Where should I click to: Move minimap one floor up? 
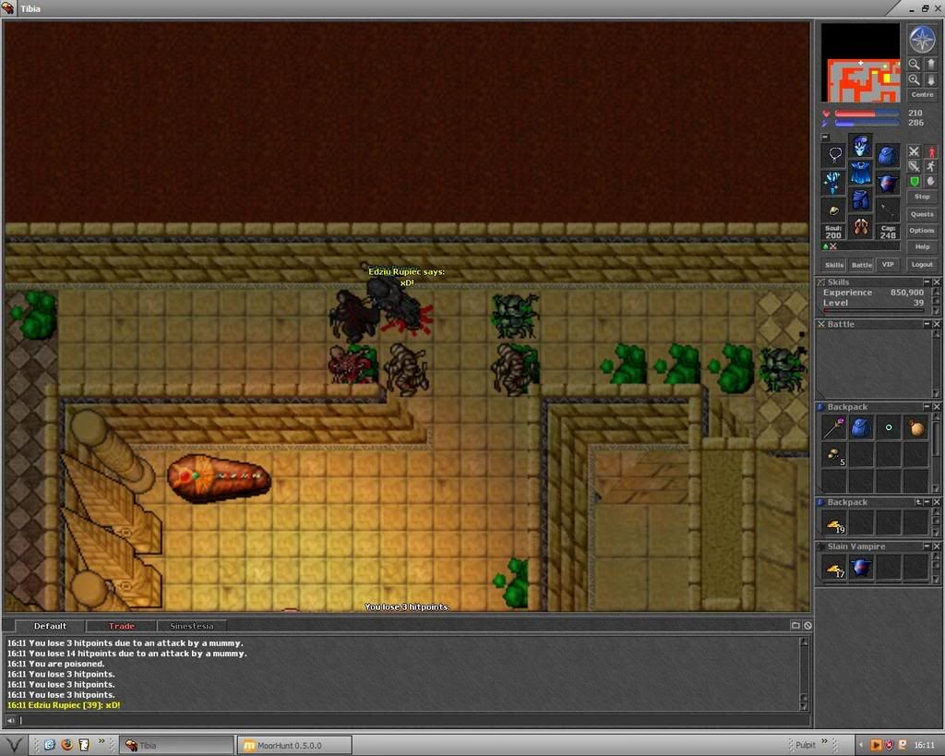coord(930,64)
